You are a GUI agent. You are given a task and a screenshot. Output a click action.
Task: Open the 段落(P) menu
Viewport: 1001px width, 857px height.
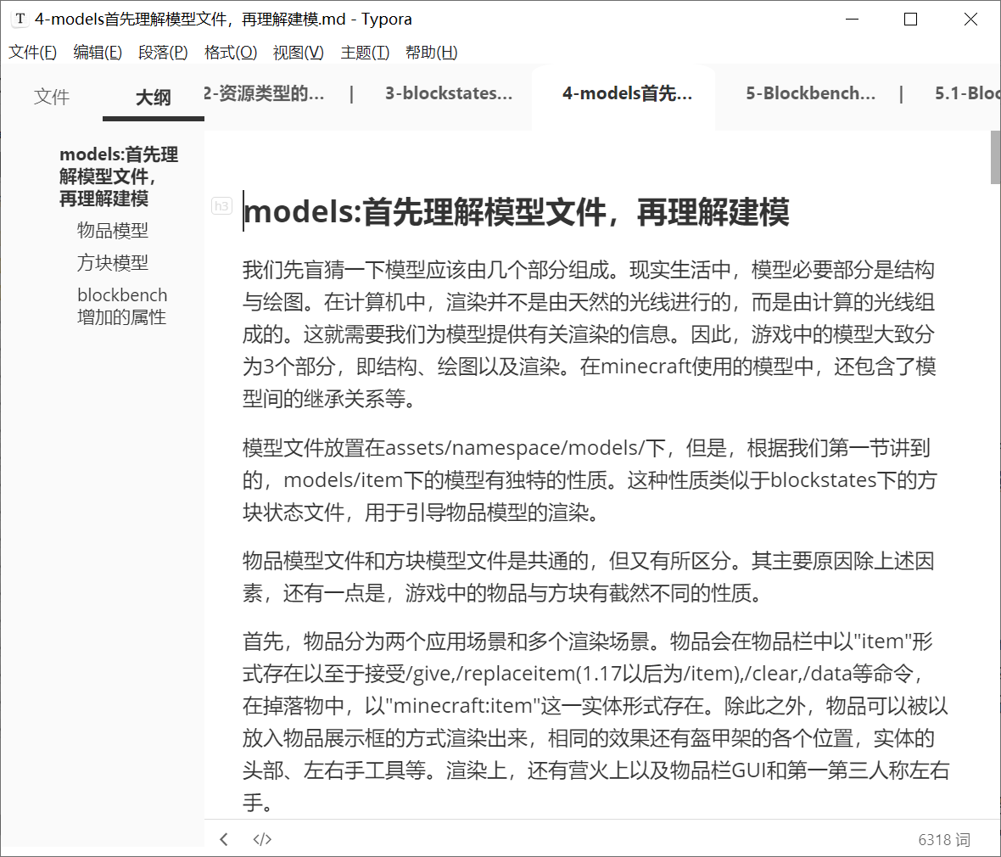pos(163,53)
